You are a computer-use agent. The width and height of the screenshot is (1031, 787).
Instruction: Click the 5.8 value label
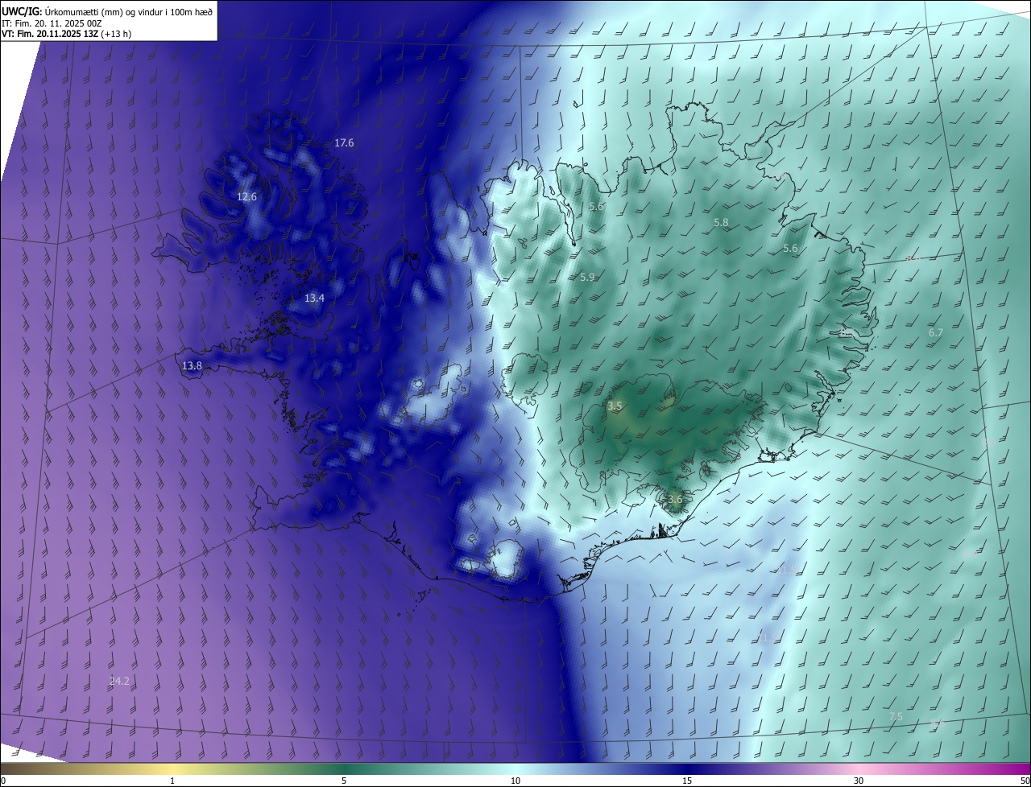721,223
